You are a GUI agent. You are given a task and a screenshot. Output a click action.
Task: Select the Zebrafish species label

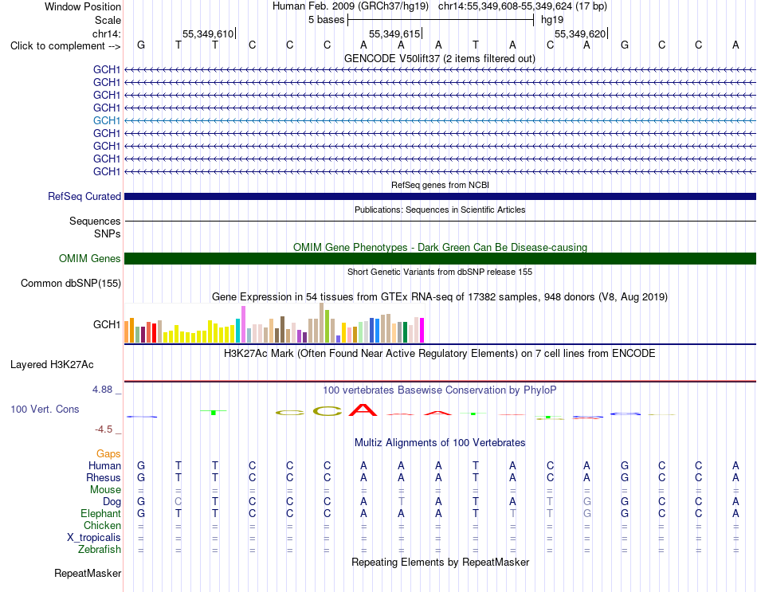click(100, 550)
